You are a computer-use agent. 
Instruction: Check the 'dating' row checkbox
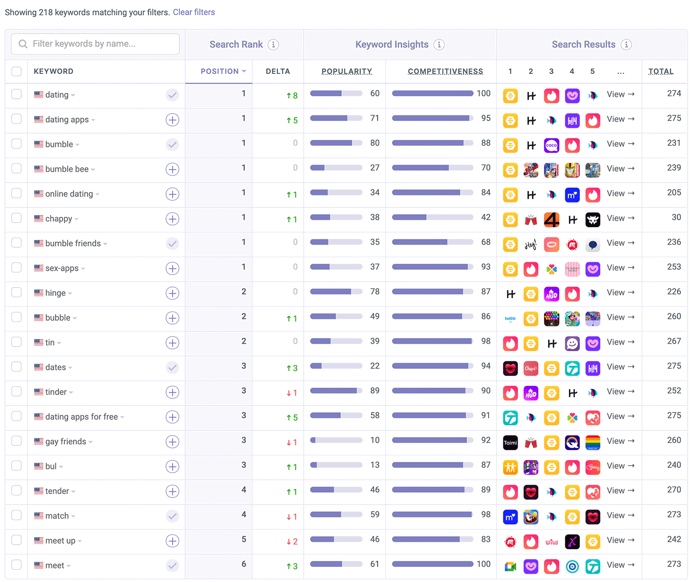click(17, 94)
